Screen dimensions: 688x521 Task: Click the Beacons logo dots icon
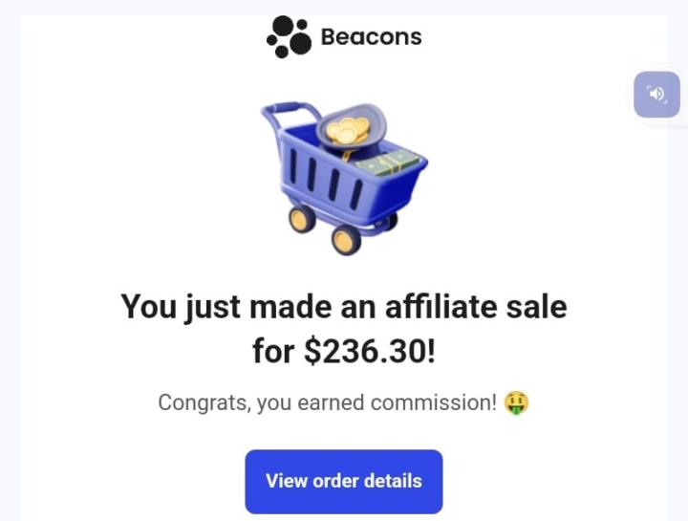tap(289, 37)
